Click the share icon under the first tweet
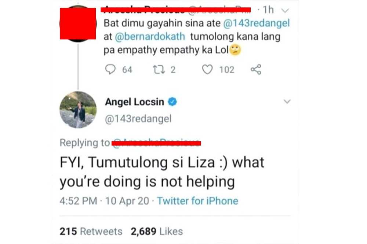The image size is (367, 244). click(x=256, y=69)
